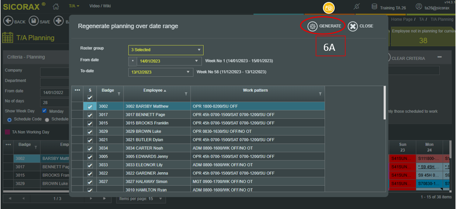Select badge 3017 in background planning grid
This screenshot has width=456, height=209.
click(x=27, y=167)
